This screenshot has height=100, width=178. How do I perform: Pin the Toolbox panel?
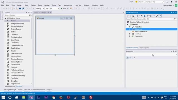[x=29, y=12]
